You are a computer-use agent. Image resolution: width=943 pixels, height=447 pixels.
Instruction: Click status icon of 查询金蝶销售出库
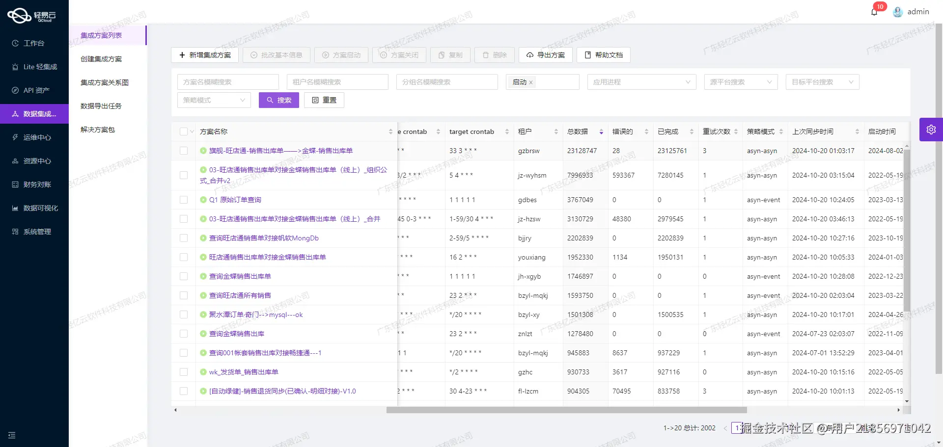(x=203, y=334)
